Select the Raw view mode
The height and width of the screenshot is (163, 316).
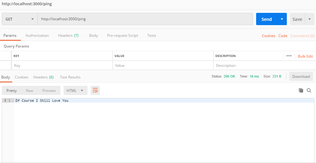point(29,90)
